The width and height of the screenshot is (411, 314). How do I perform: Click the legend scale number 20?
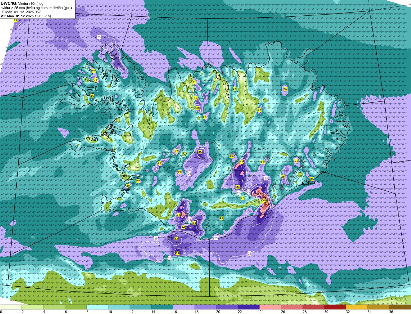pyautogui.click(x=218, y=312)
